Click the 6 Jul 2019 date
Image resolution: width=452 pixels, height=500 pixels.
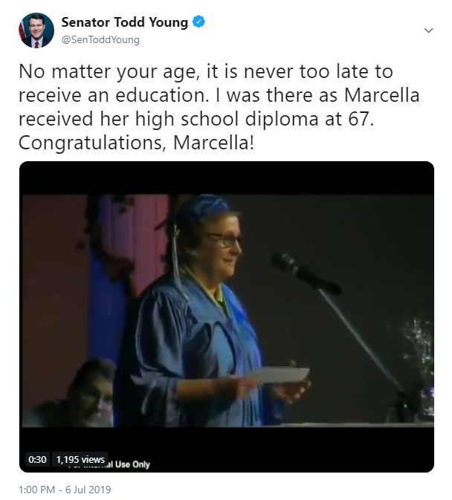pyautogui.click(x=89, y=490)
